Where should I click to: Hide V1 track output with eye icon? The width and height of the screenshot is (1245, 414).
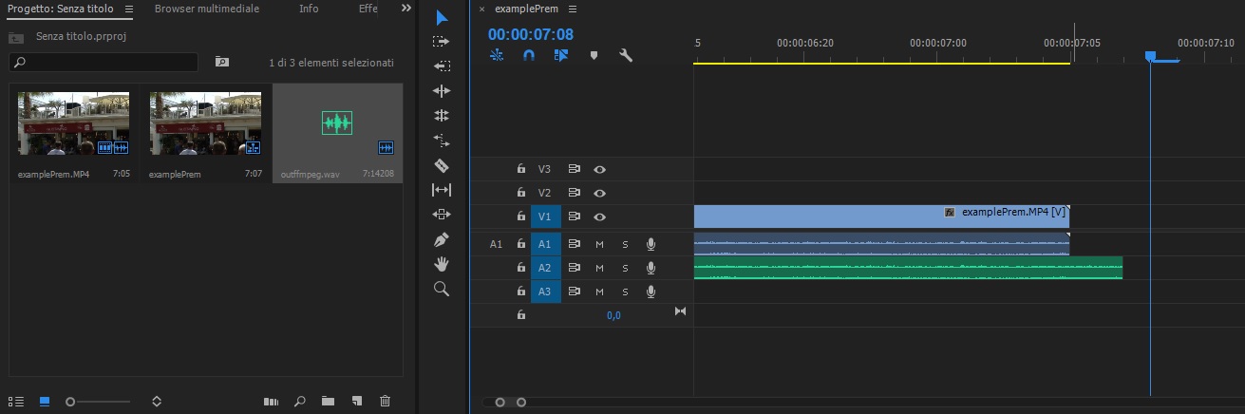tap(600, 216)
